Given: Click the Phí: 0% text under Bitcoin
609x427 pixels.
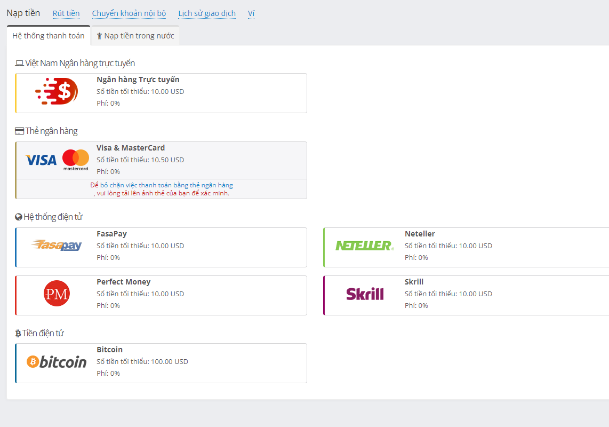Looking at the screenshot, I should (108, 373).
